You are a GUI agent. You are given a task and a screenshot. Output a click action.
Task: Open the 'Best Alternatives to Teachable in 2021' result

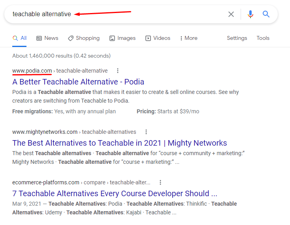119,143
